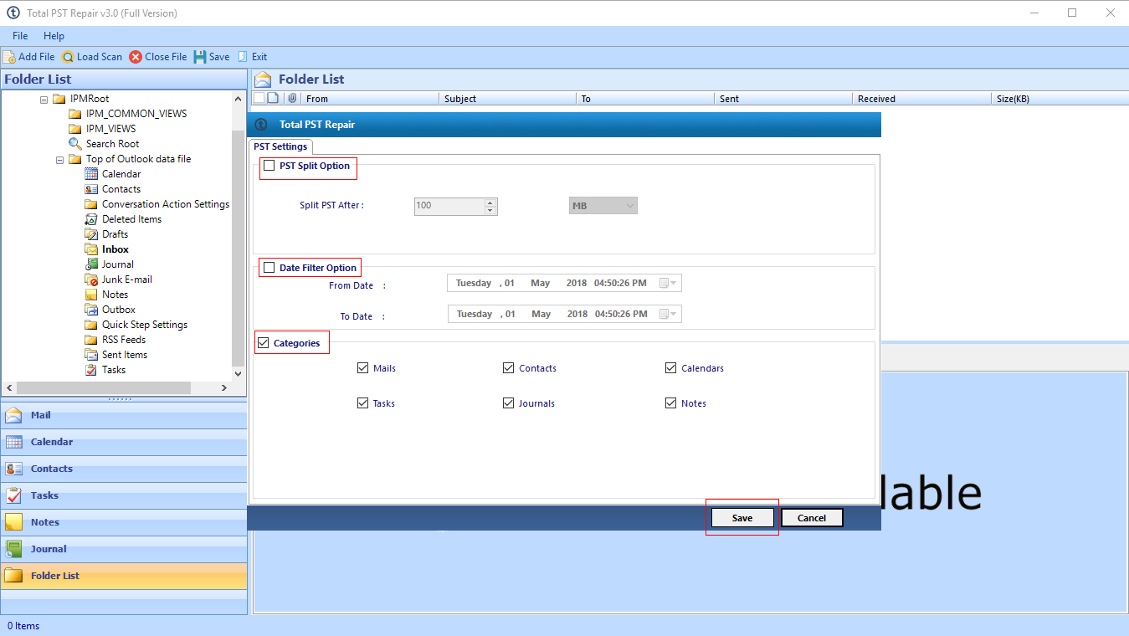Screen dimensions: 1129x636
Task: Select the Sent Items folder icon
Action: point(91,355)
